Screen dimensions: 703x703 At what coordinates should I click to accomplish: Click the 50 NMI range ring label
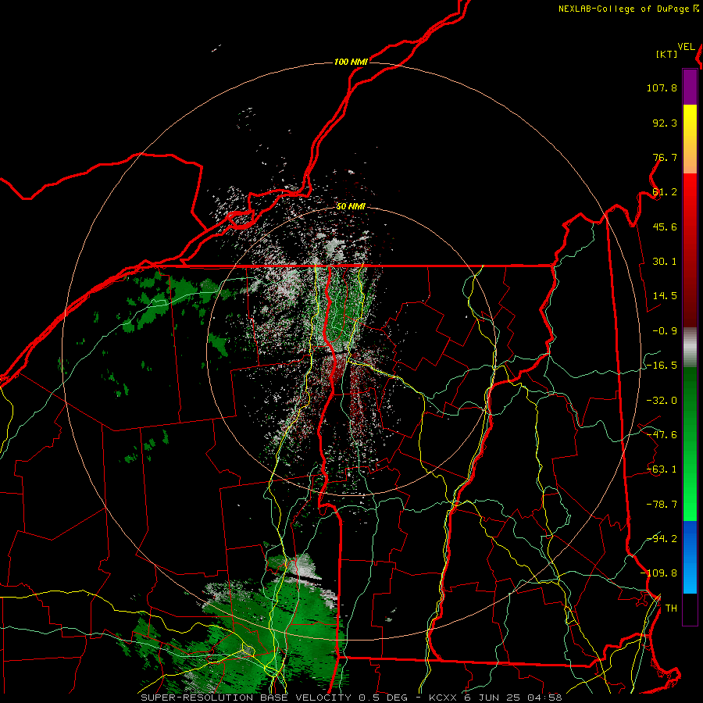pos(351,207)
